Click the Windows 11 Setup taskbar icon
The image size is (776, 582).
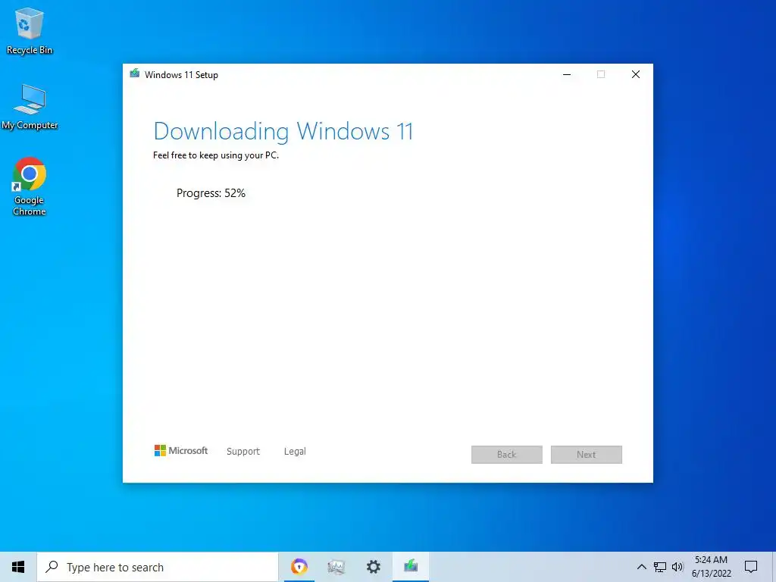[411, 567]
